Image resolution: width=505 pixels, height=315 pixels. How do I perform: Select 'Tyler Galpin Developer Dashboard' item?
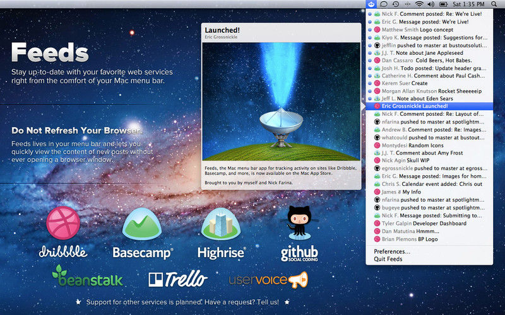tap(429, 224)
